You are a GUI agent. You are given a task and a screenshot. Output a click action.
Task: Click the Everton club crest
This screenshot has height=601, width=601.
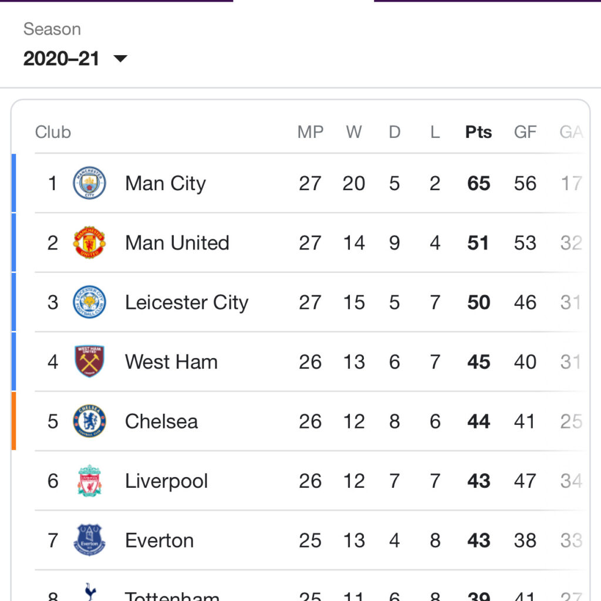point(89,540)
